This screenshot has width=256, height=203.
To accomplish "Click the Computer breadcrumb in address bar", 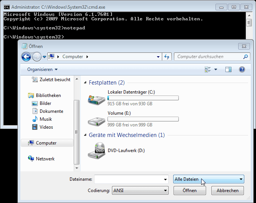I will coord(73,57).
